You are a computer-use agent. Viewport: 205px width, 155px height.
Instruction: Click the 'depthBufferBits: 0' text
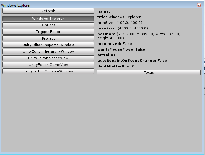[x=116, y=66]
